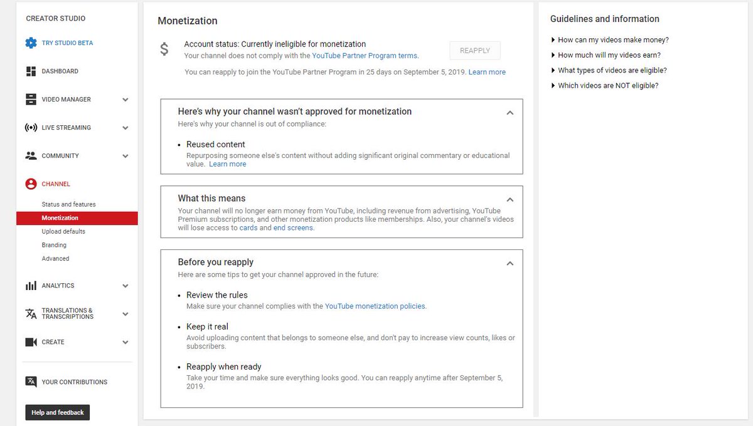Click the Keep it real heading

[207, 327]
